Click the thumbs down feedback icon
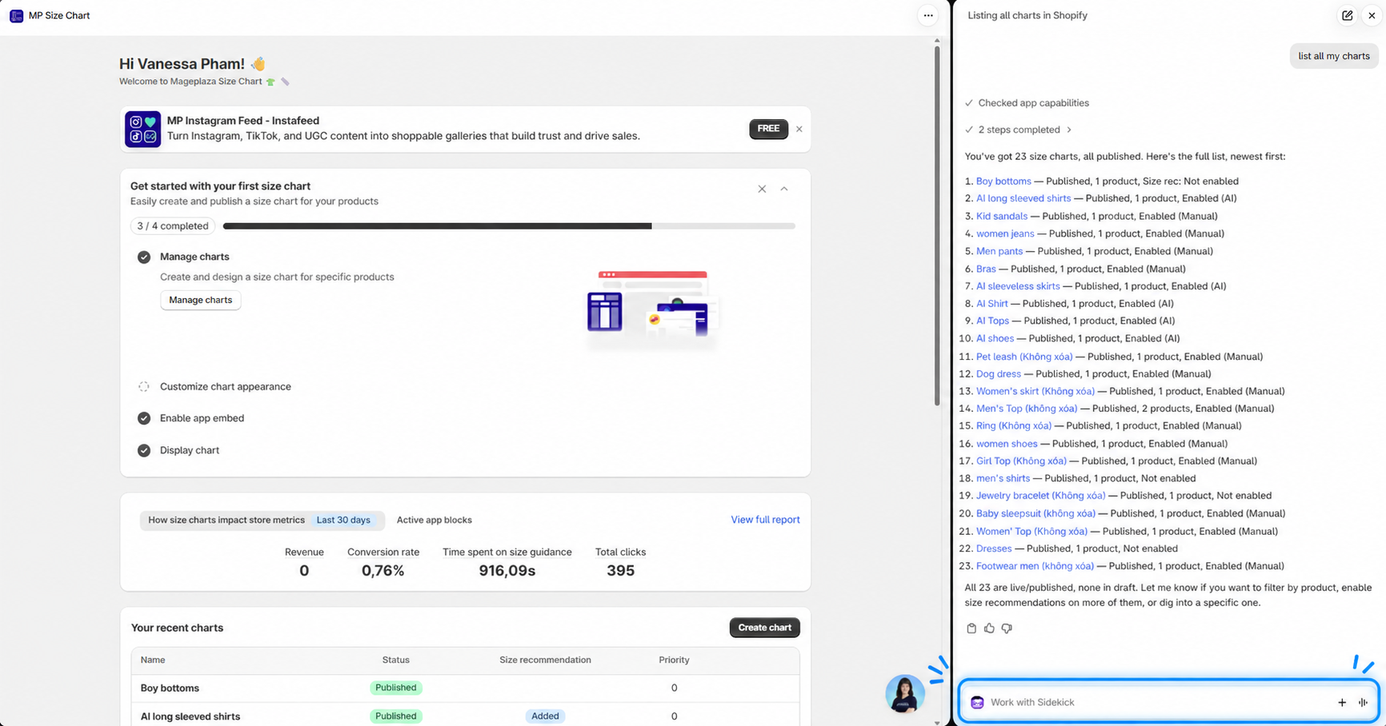The image size is (1386, 726). 1007,628
